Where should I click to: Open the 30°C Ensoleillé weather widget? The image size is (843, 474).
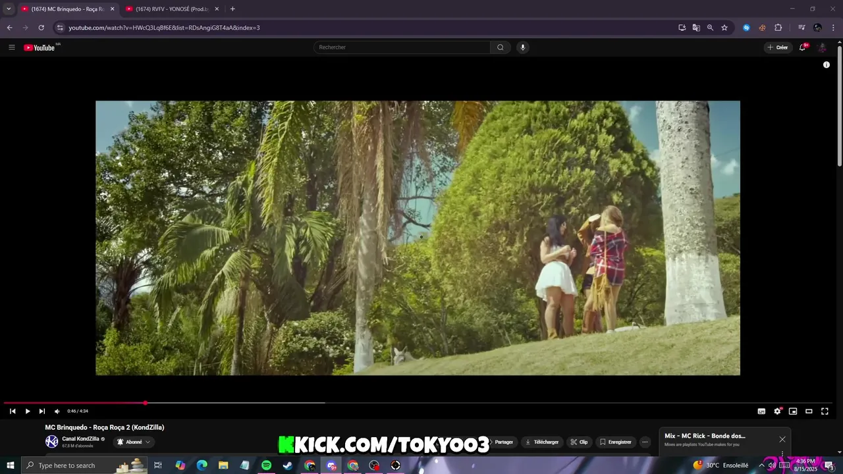(x=721, y=465)
